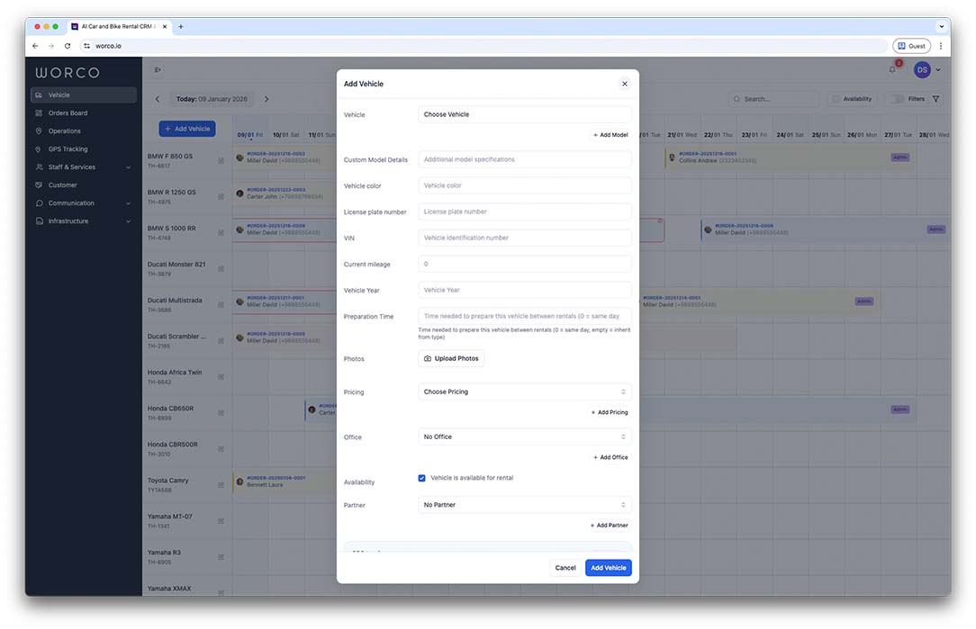Expand the No Partner dropdown
This screenshot has height=629, width=976.
[525, 505]
